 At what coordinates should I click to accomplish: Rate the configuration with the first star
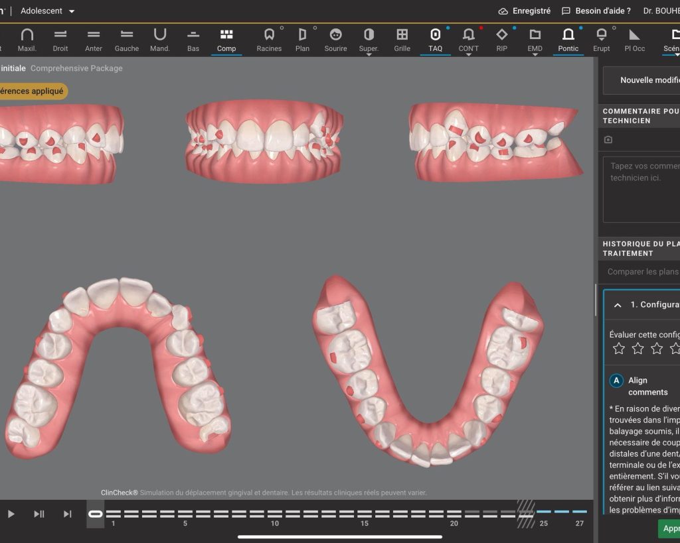(x=619, y=348)
